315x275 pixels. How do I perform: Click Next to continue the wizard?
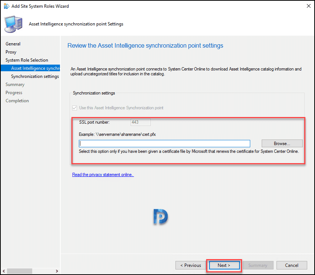224,265
